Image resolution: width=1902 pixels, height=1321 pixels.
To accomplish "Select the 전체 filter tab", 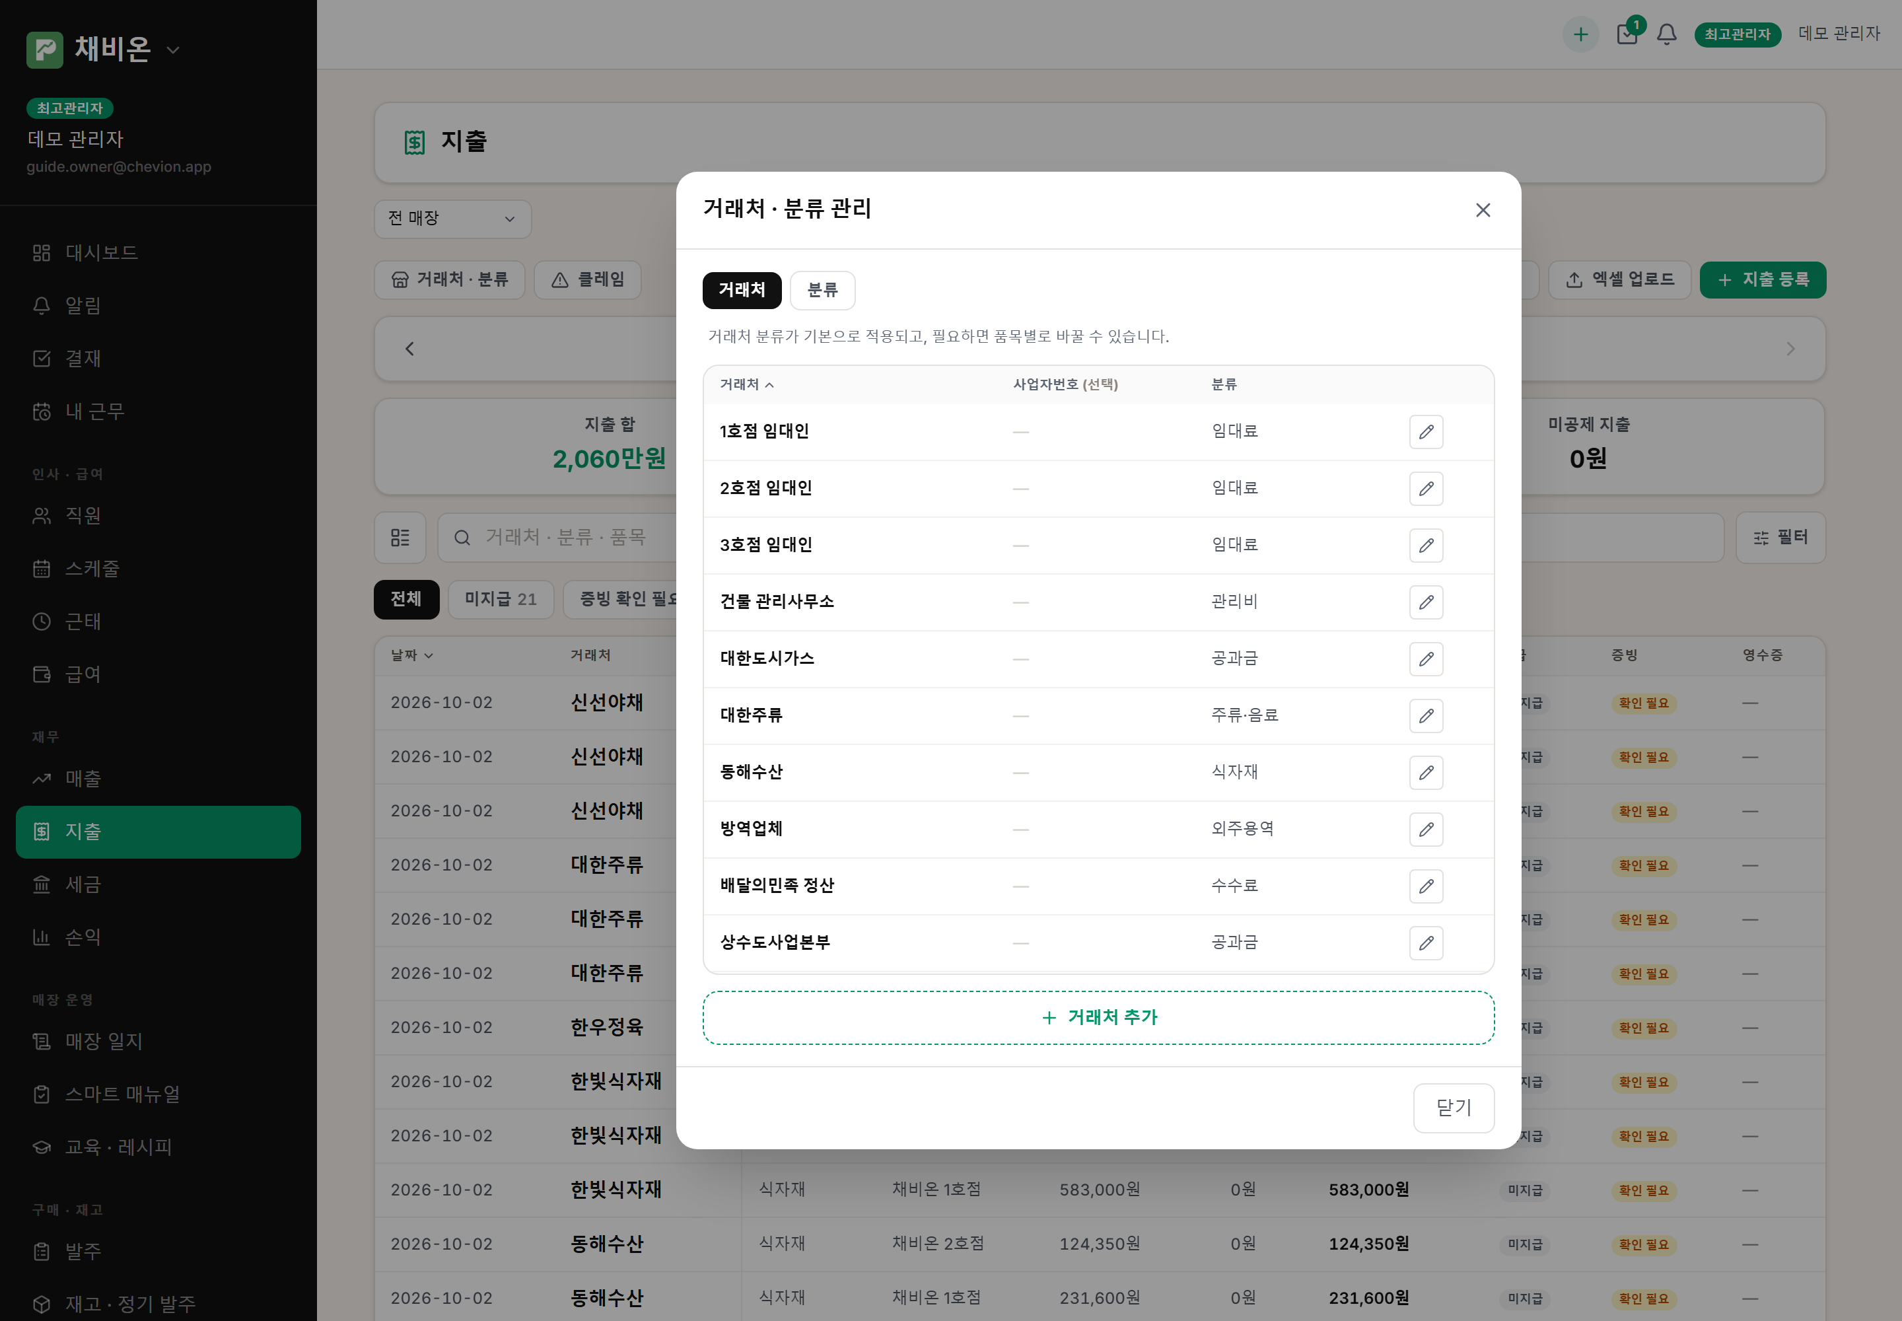I will pyautogui.click(x=406, y=599).
